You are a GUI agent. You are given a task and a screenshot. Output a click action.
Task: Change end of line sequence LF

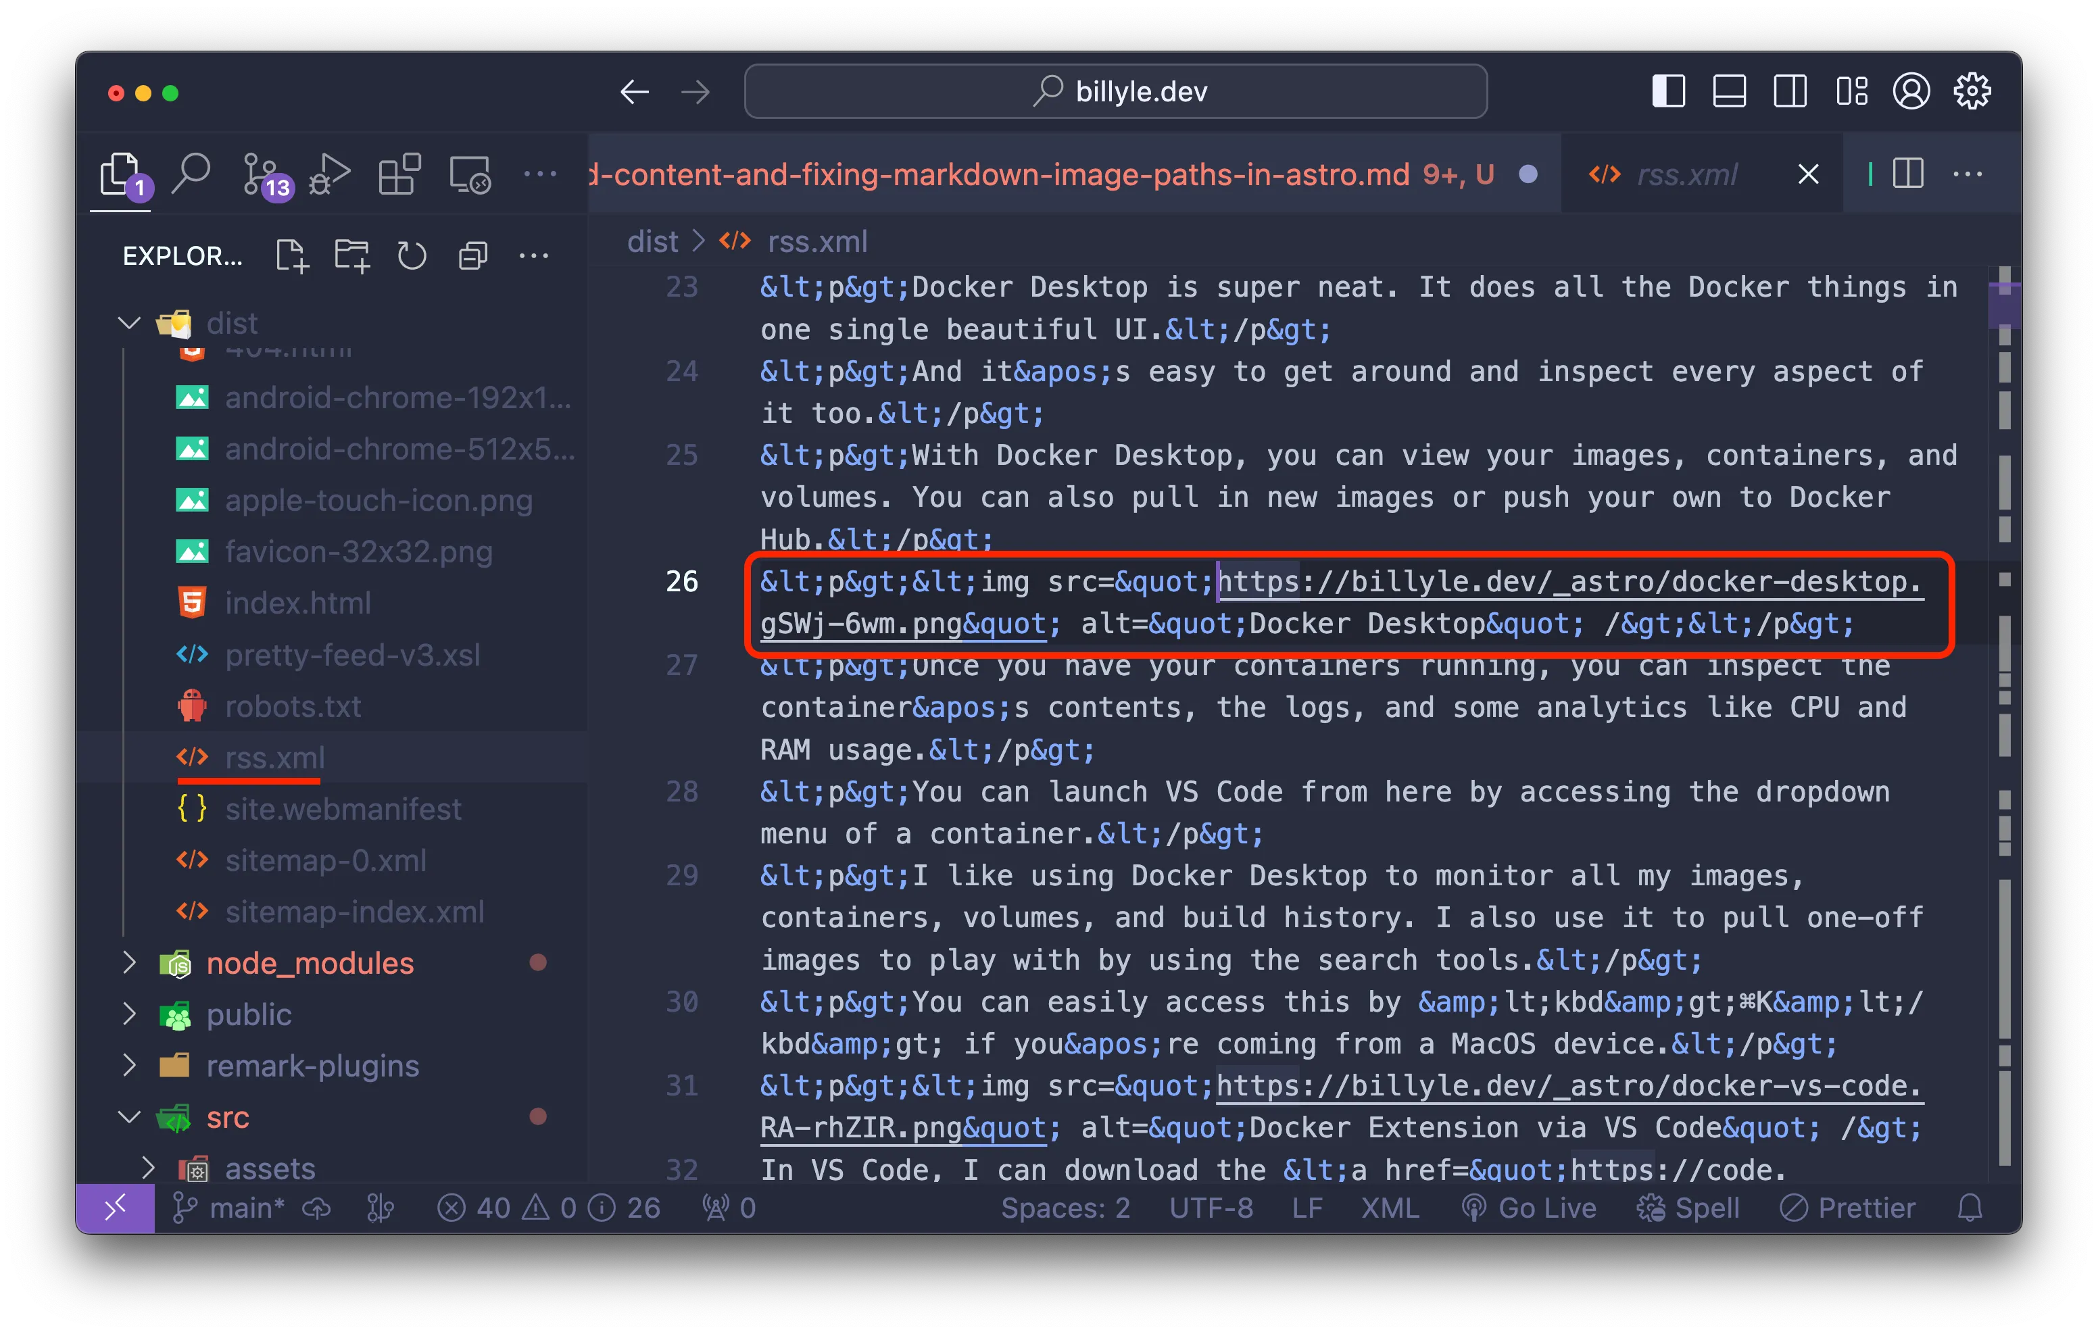pos(1307,1208)
